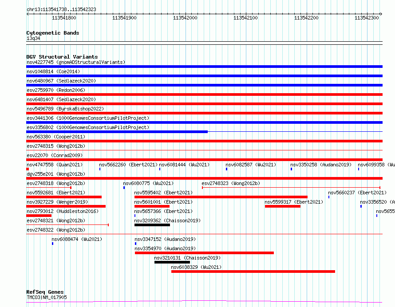Click the magenta TMCO3 gene line
Image resolution: width=395 pixels, height=307 pixels.
(204, 302)
